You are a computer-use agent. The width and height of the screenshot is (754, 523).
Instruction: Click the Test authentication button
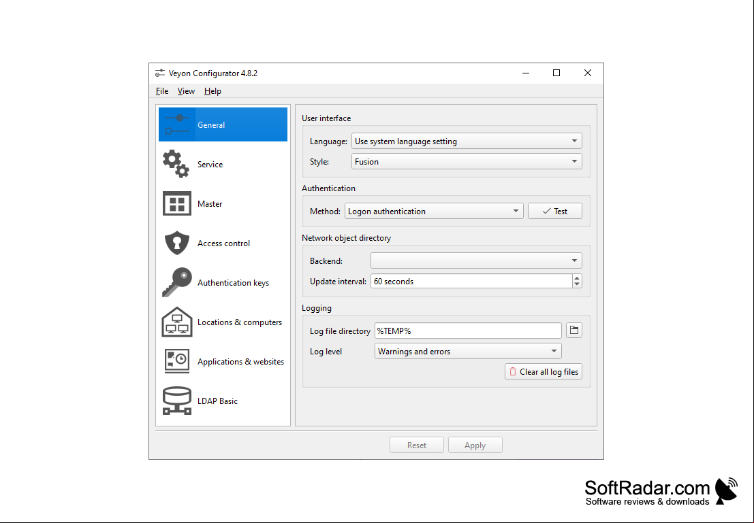point(555,212)
